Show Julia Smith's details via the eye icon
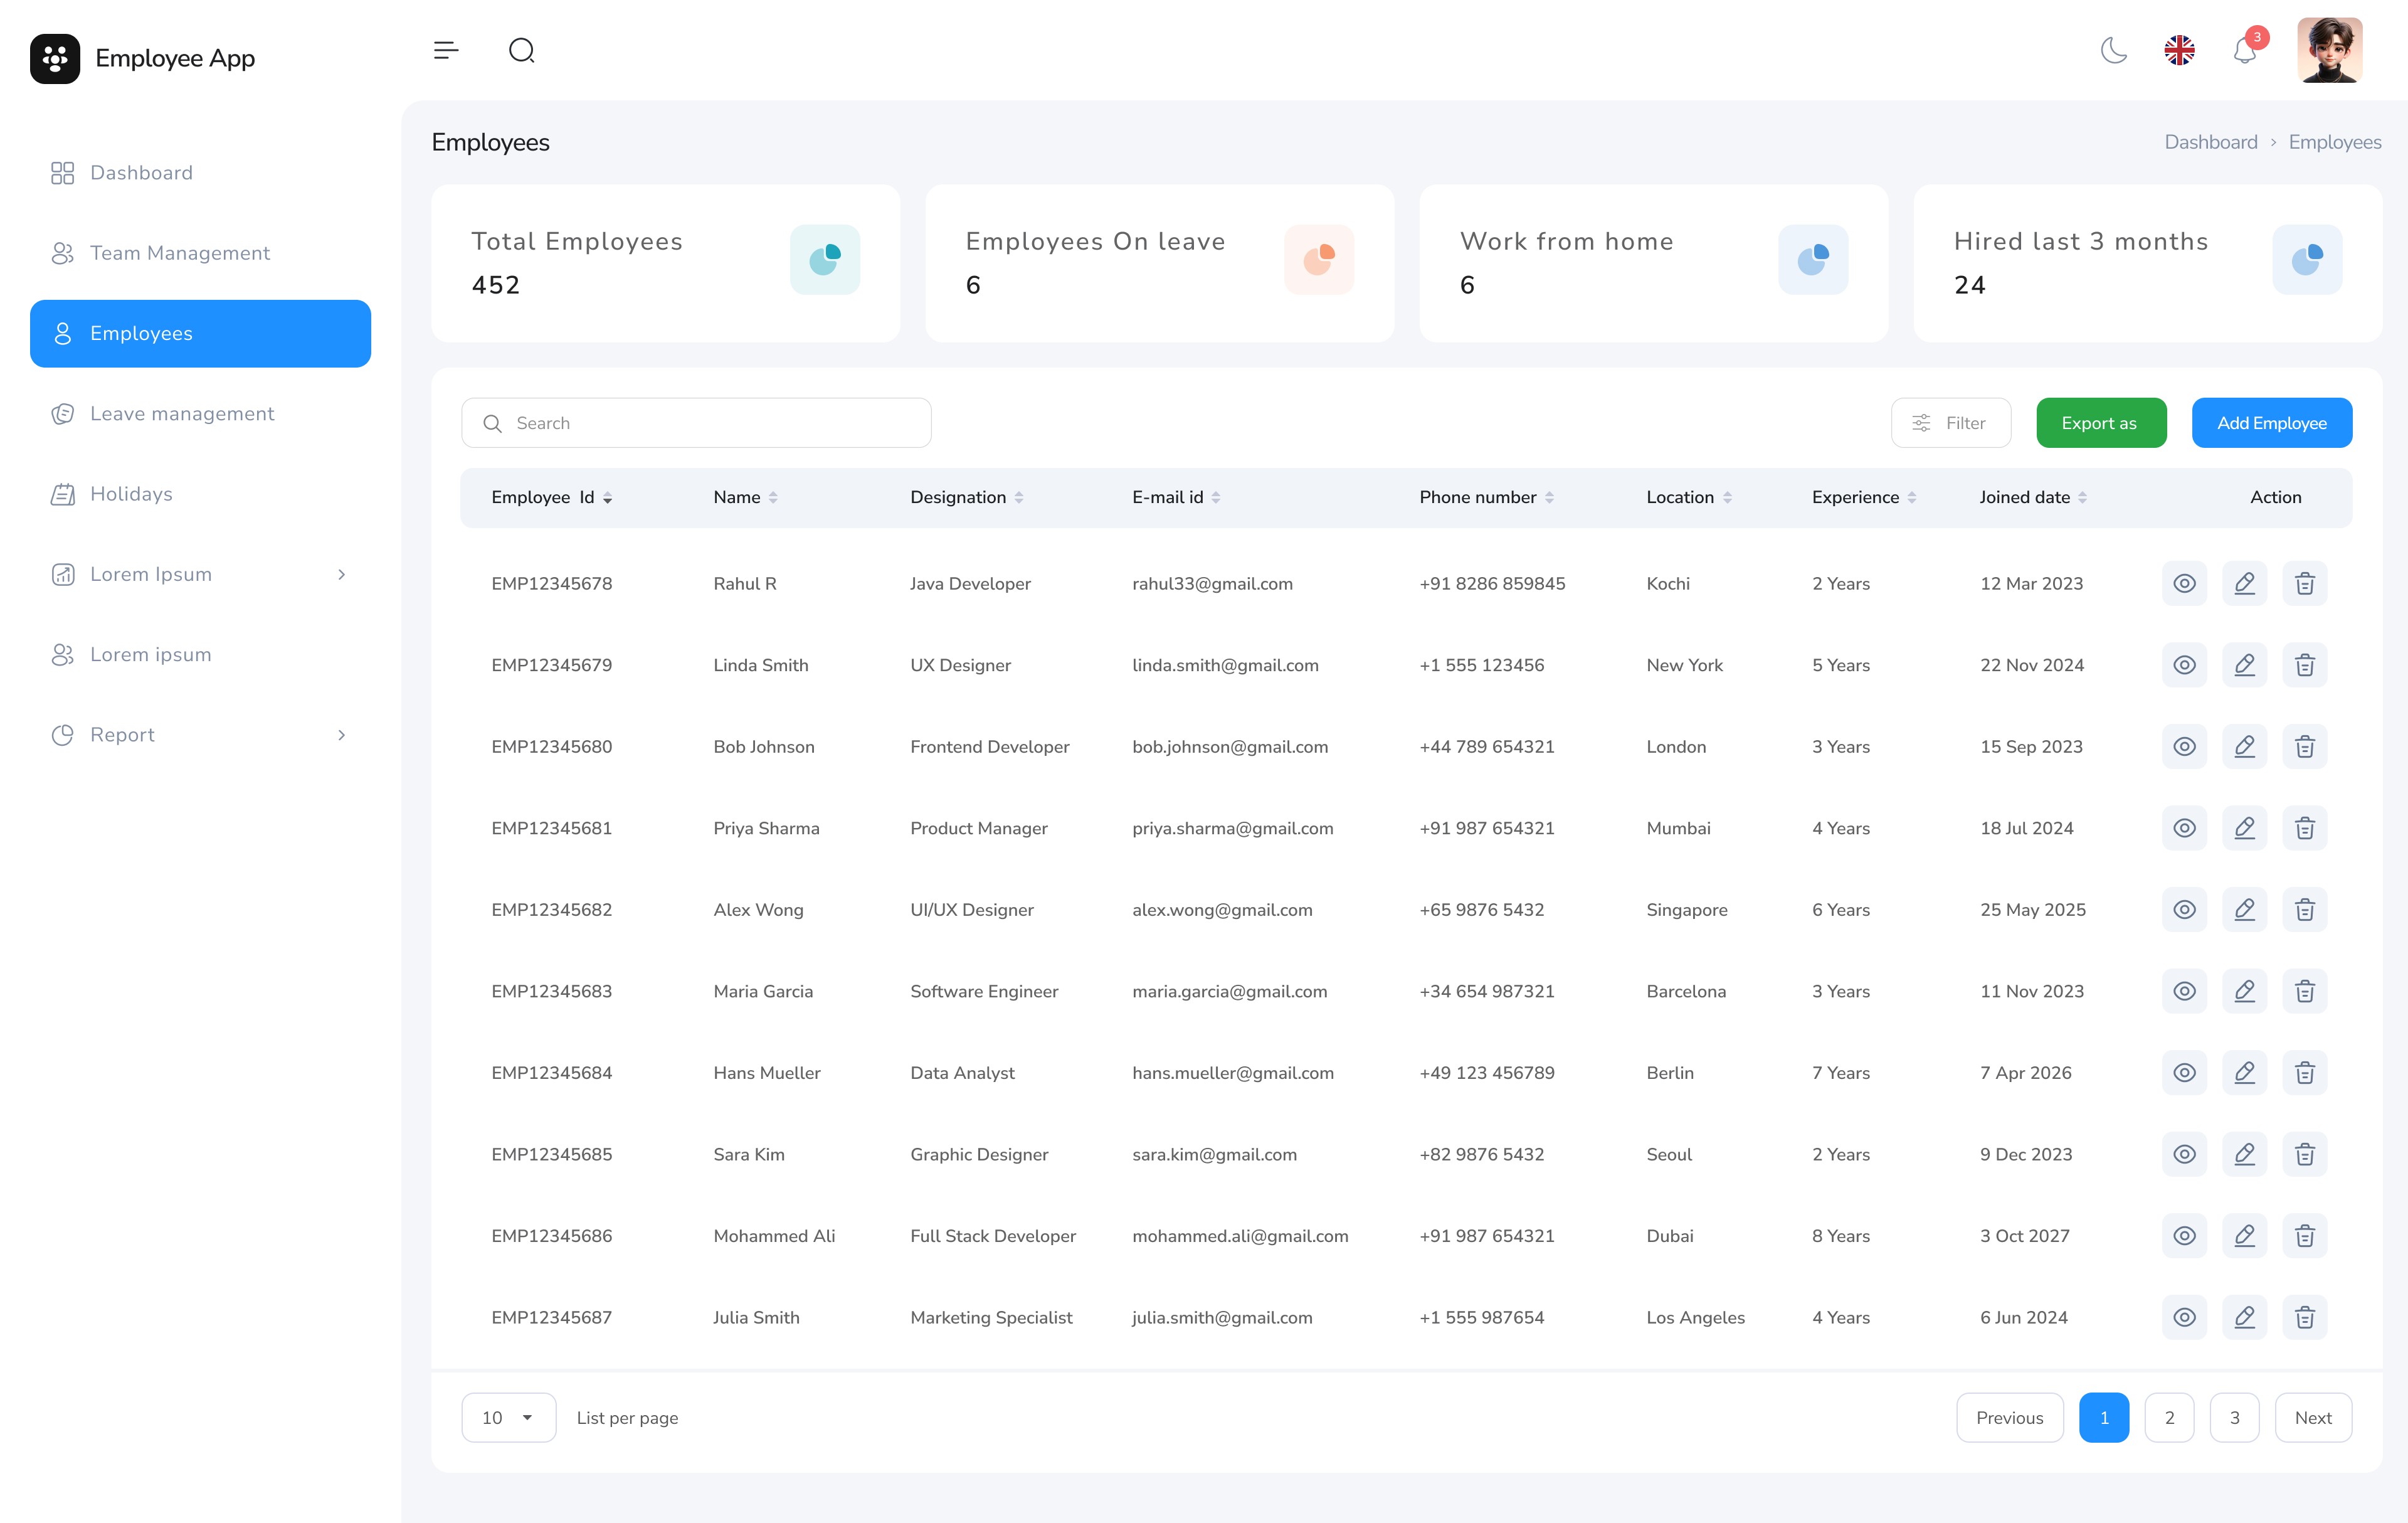This screenshot has height=1523, width=2408. pos(2184,1317)
